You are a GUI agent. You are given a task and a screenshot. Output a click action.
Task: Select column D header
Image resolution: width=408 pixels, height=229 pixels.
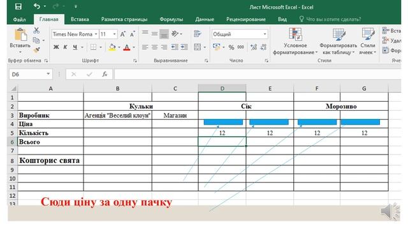pyautogui.click(x=222, y=88)
